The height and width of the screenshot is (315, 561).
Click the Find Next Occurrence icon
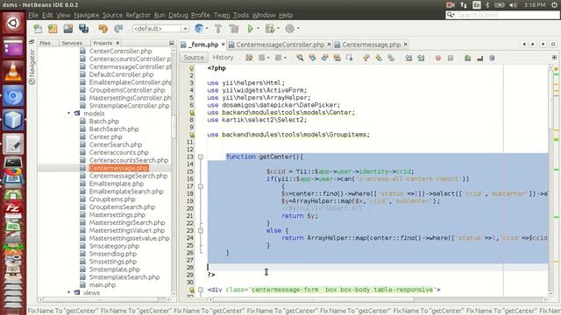click(x=325, y=58)
